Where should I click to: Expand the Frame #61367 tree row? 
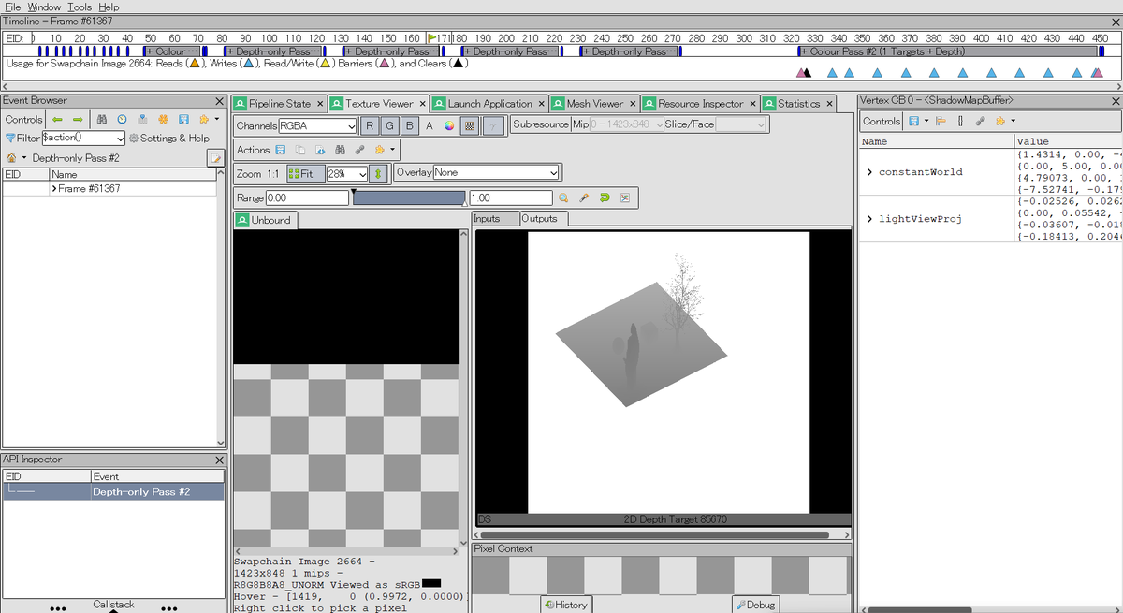pos(54,188)
